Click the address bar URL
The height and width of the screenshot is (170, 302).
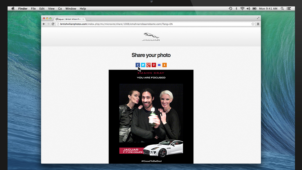click(116, 24)
